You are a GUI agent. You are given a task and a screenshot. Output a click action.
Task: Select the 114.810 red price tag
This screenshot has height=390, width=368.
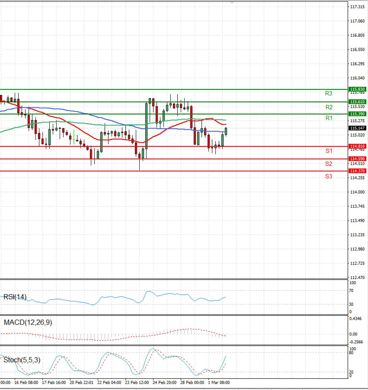pyautogui.click(x=357, y=146)
